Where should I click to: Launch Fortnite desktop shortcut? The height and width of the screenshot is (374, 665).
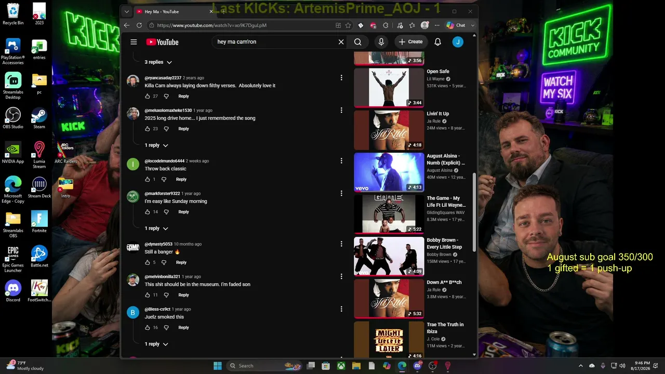pos(39,222)
